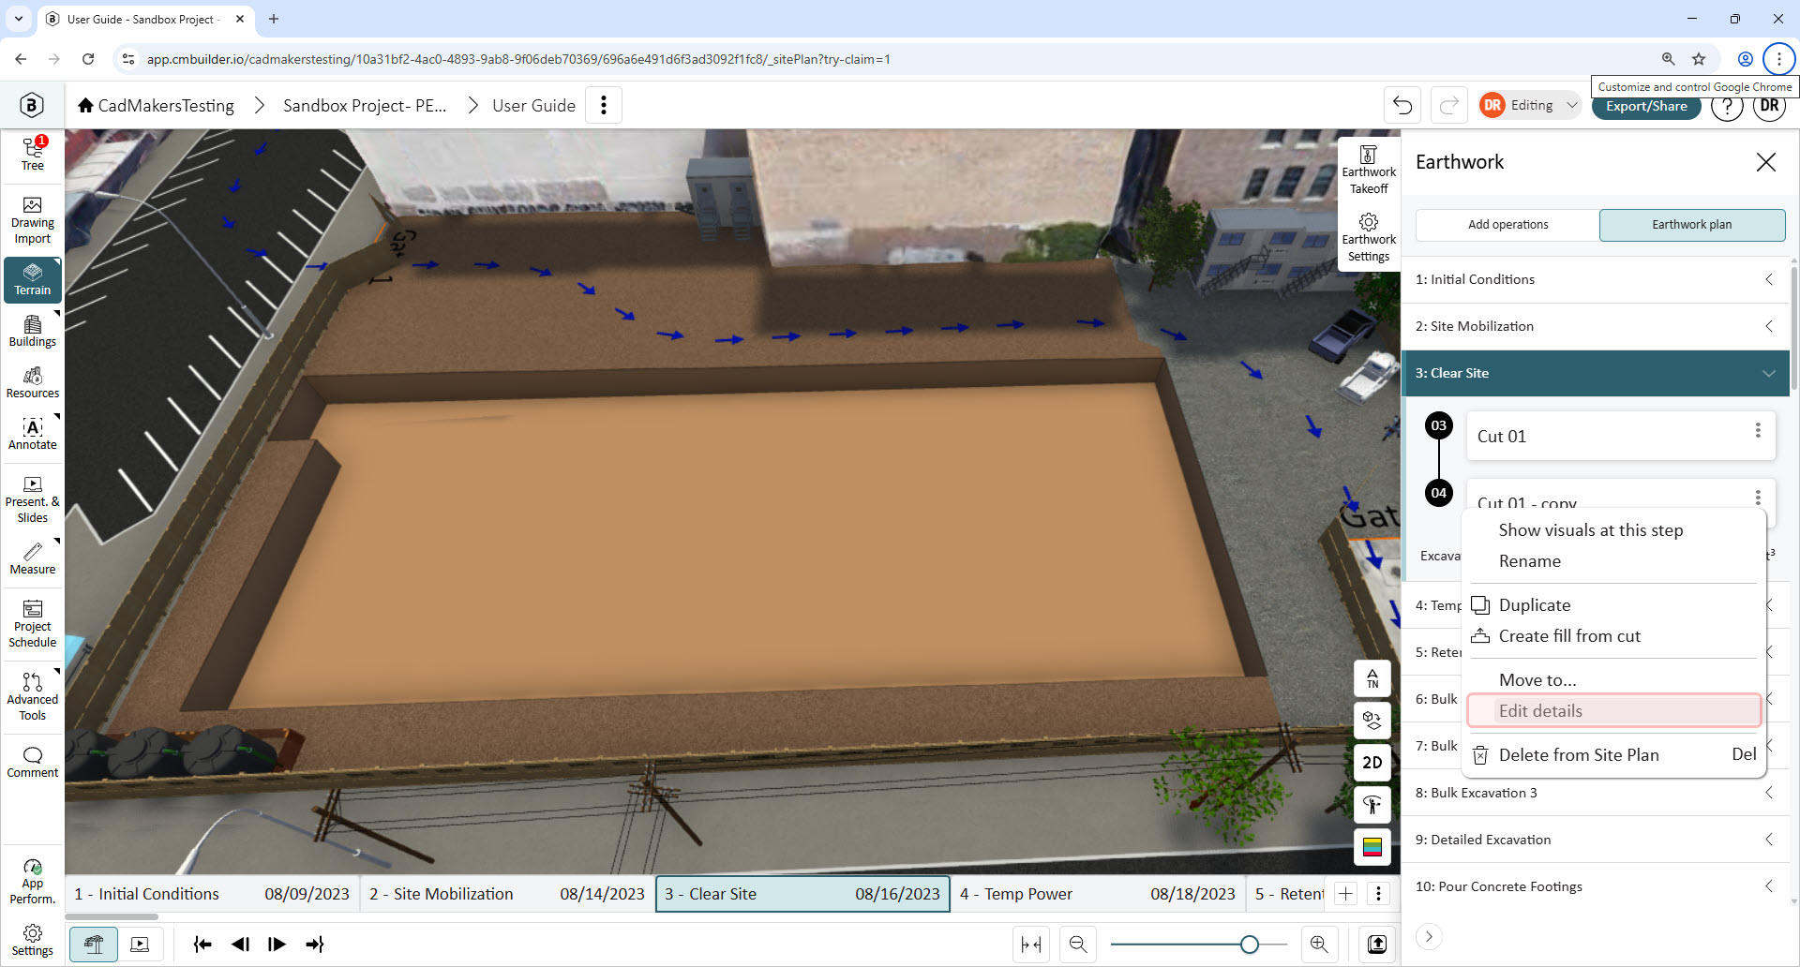Open the Measure tool
This screenshot has width=1800, height=967.
coord(33,558)
